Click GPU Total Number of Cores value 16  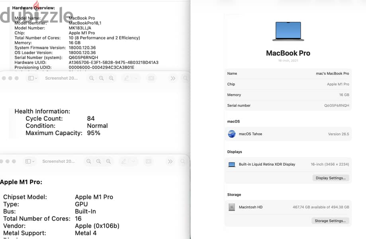78,219
